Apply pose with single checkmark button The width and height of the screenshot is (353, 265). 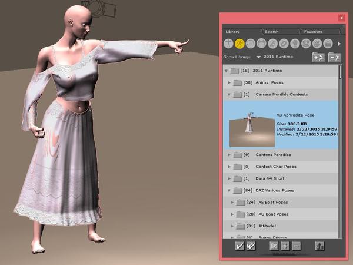pos(239,246)
